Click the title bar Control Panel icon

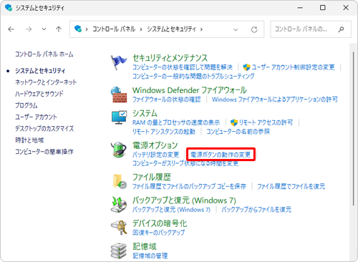[x=9, y=8]
